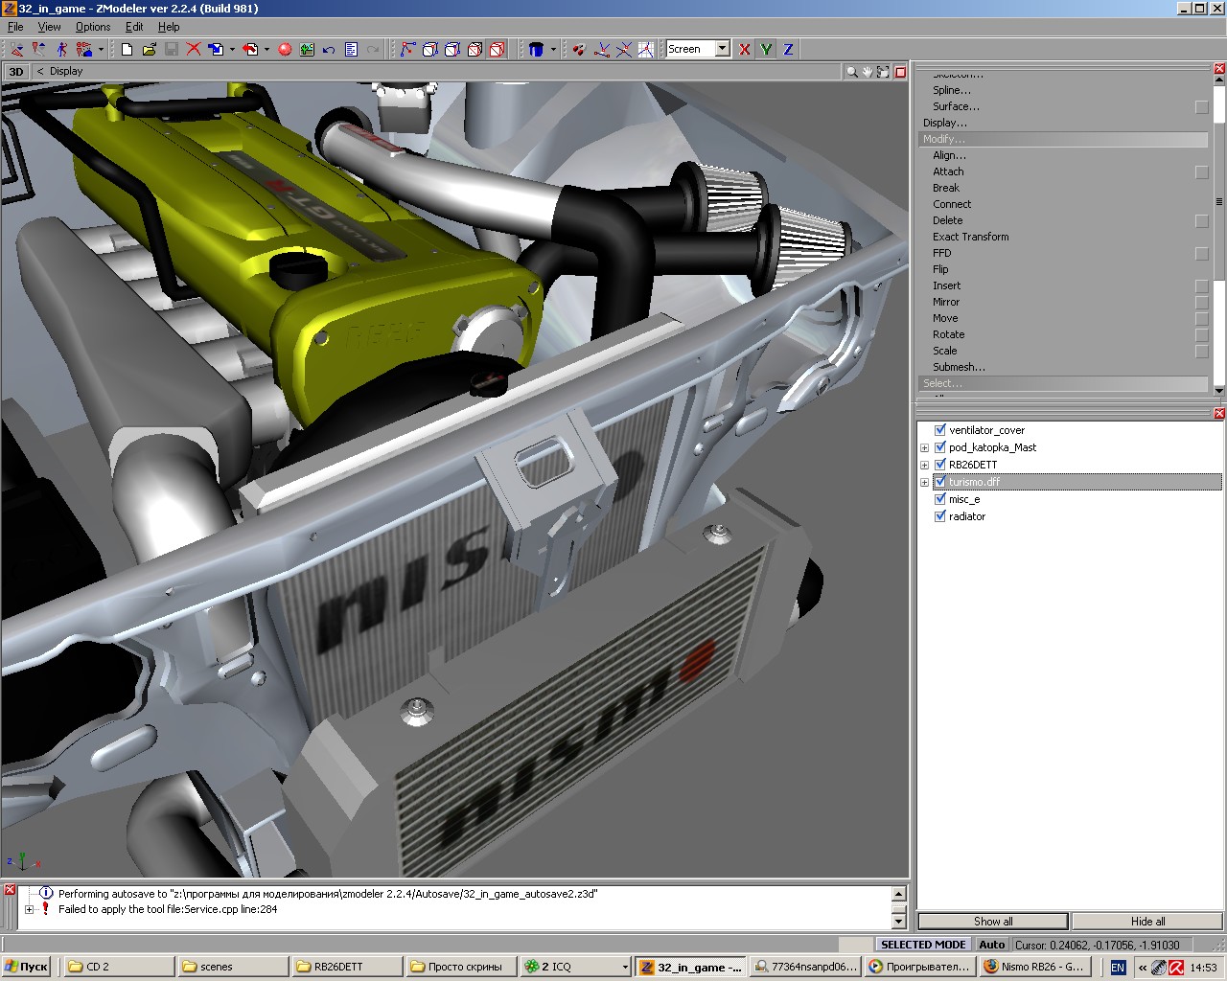
Task: Uncheck misc_e visibility checkbox
Action: pyautogui.click(x=940, y=499)
